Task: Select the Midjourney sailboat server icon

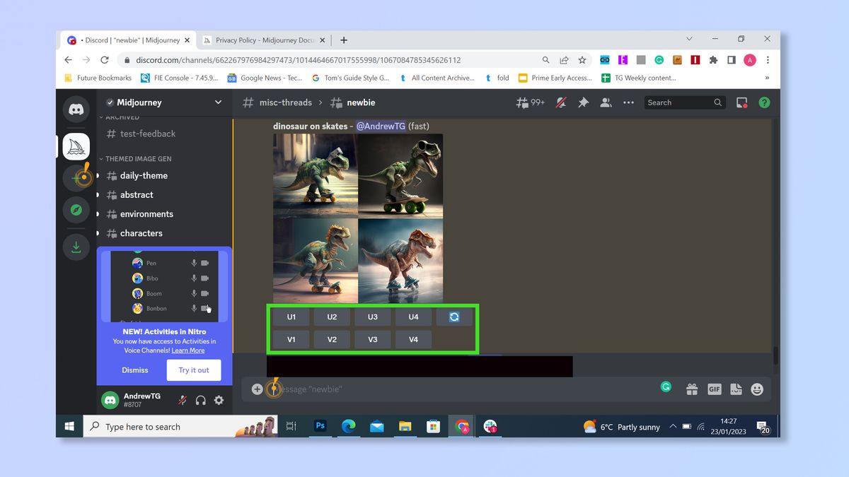Action: 76,146
